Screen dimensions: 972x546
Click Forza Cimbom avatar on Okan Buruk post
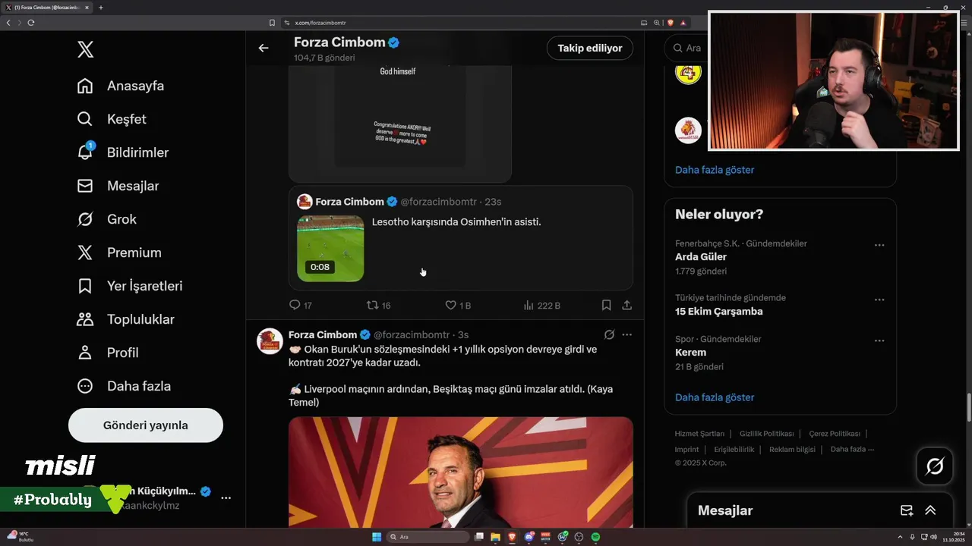(x=270, y=341)
